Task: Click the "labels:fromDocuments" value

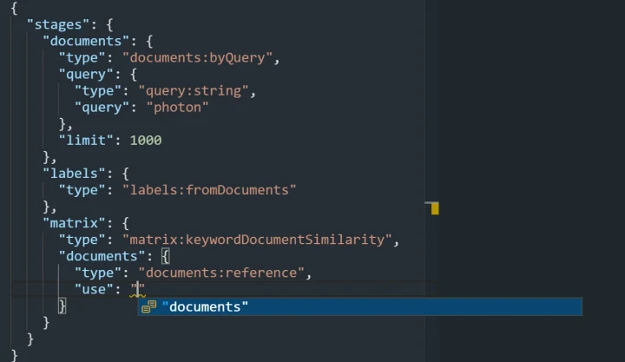Action: pos(209,190)
